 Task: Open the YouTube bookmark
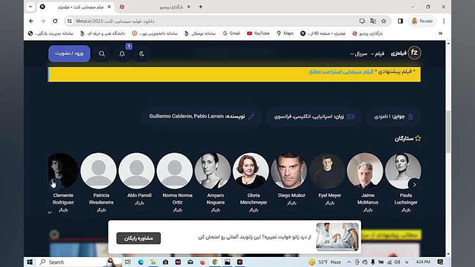click(x=258, y=33)
